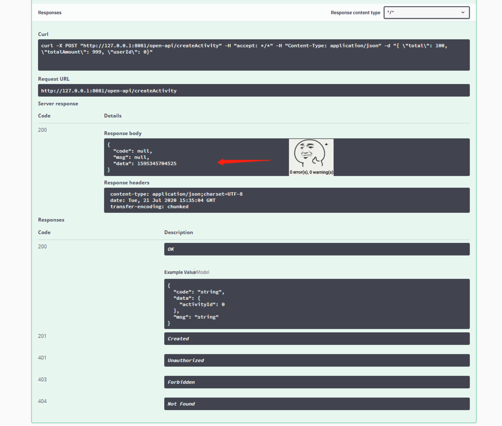Screen dimensions: 502x426
Task: Click the red arrow annotation
Action: (x=244, y=162)
